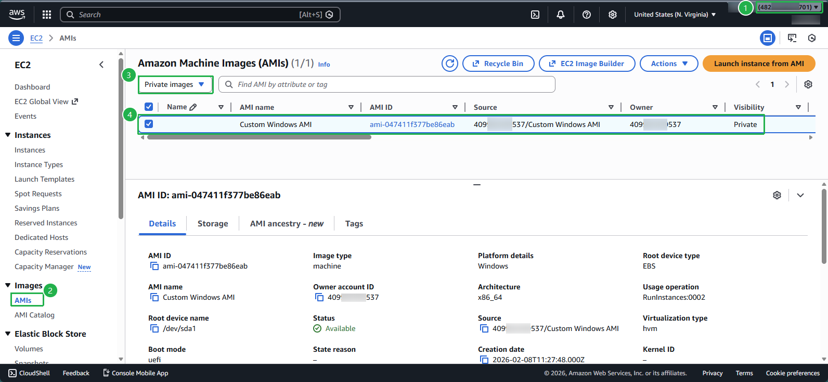Open the help question mark menu
This screenshot has width=828, height=382.
tap(587, 15)
